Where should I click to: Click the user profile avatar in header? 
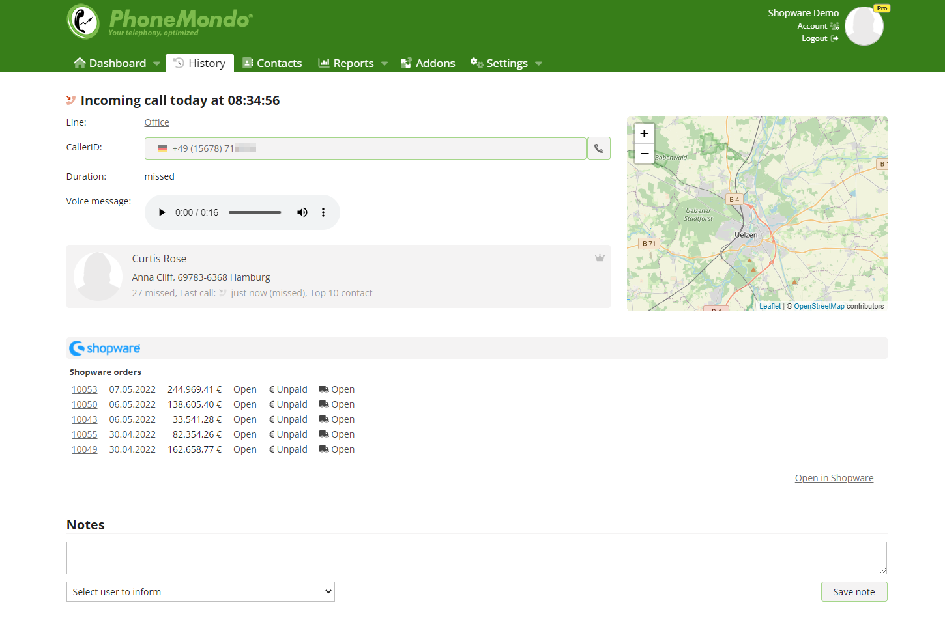(x=864, y=26)
